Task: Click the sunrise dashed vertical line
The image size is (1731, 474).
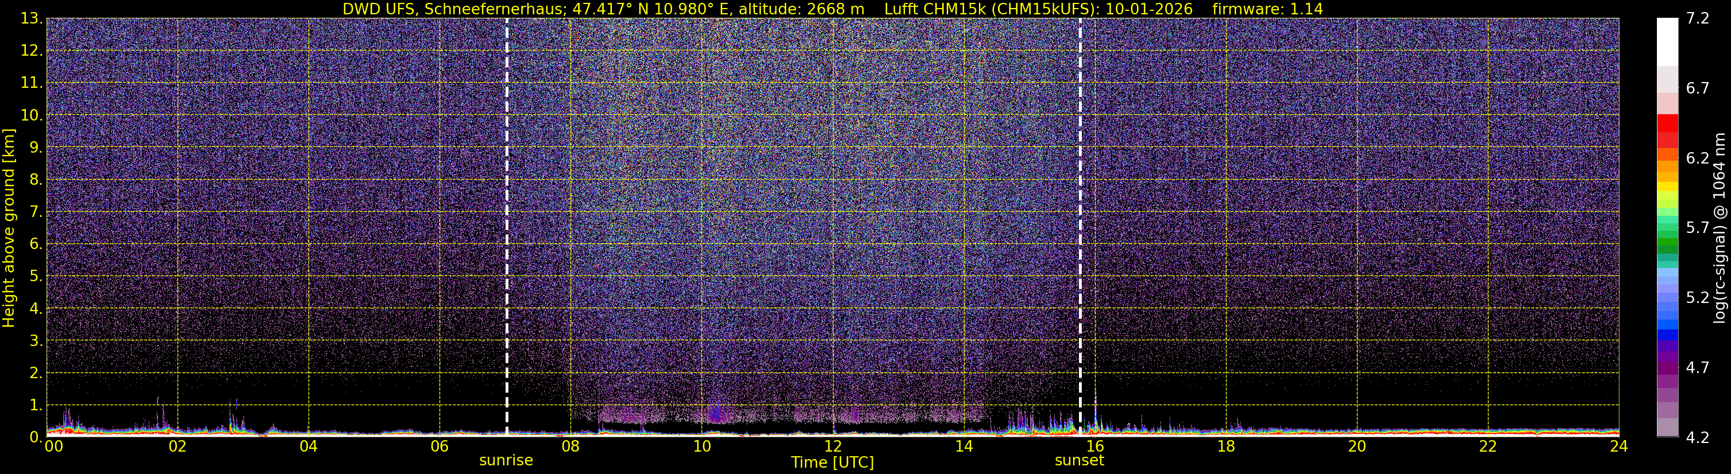Action: (x=507, y=227)
